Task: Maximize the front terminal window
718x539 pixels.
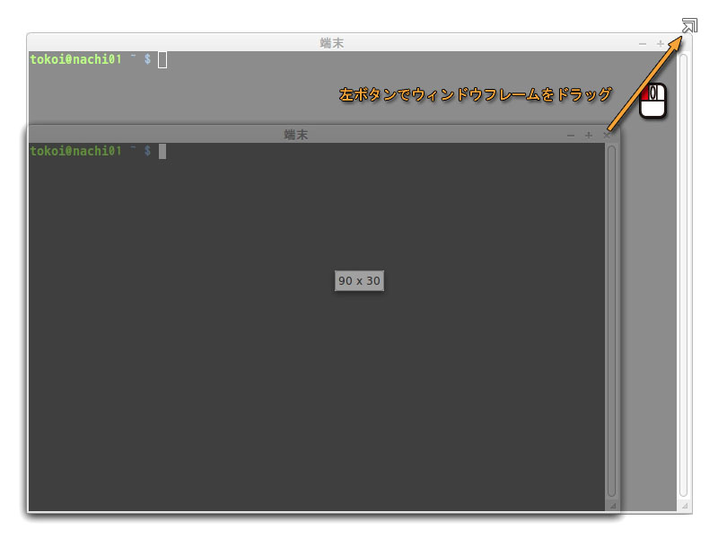Action: (x=589, y=135)
